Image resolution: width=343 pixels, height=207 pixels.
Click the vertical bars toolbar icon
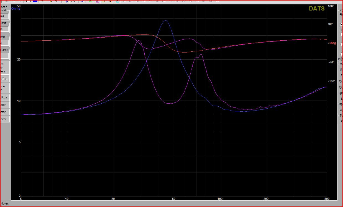coord(29,1)
